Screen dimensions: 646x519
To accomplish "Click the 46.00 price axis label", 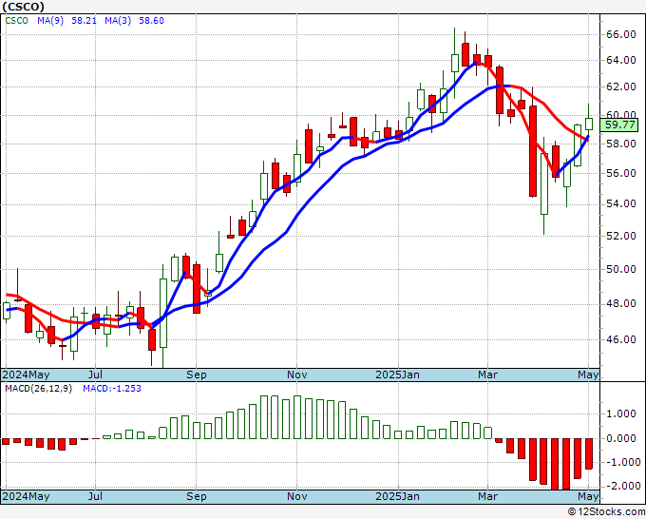I will (621, 339).
